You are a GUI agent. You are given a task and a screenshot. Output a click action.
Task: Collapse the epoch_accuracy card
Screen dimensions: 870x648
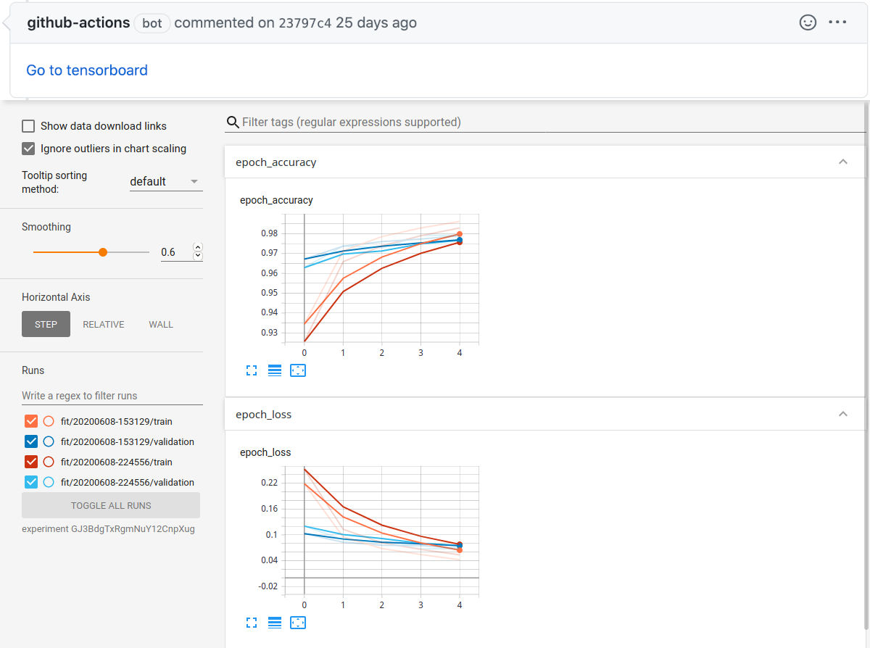pyautogui.click(x=843, y=162)
